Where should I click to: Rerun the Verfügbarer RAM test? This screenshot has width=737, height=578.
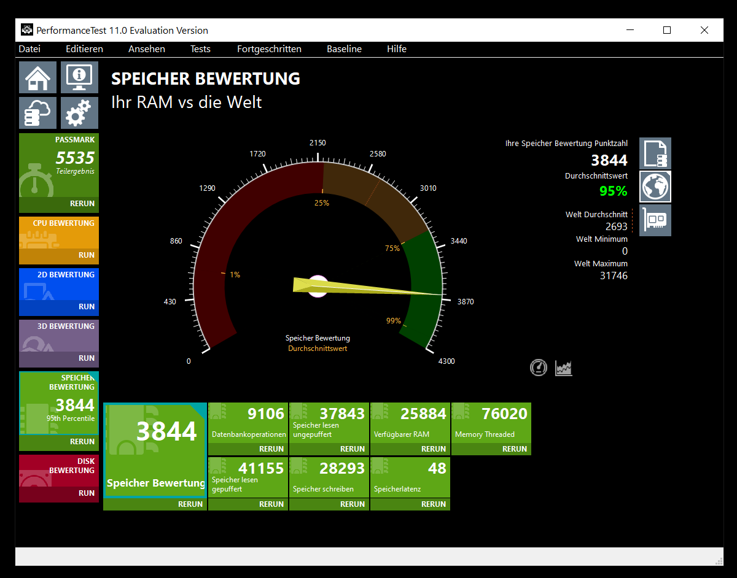[x=410, y=449]
